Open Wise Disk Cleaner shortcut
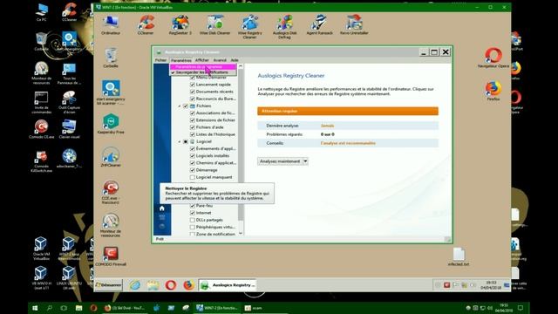The height and width of the screenshot is (314, 558). [x=215, y=25]
